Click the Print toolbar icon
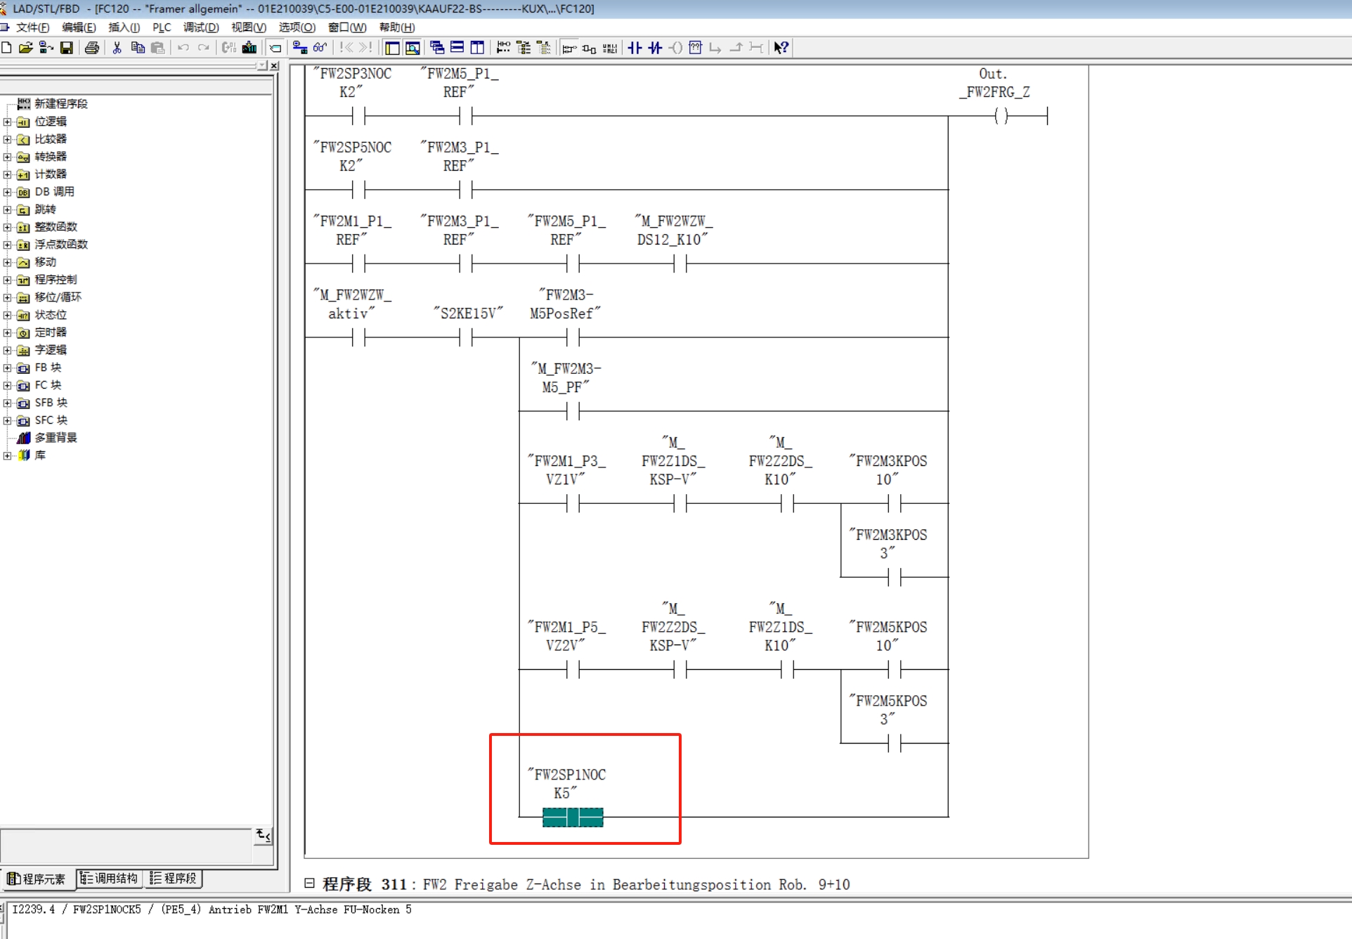1352x939 pixels. 92,48
